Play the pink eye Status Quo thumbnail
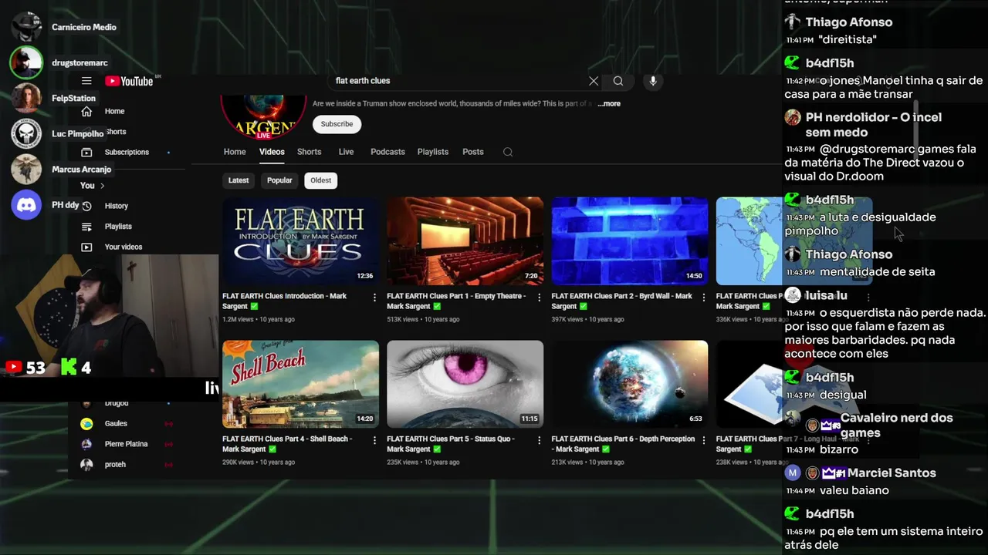 (465, 384)
